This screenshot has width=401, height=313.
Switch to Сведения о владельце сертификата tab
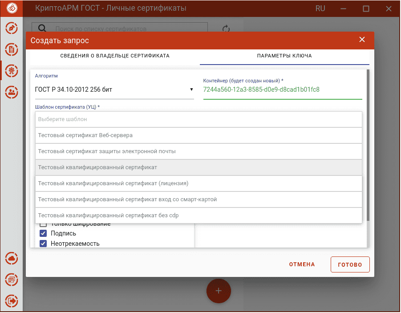[x=115, y=56]
